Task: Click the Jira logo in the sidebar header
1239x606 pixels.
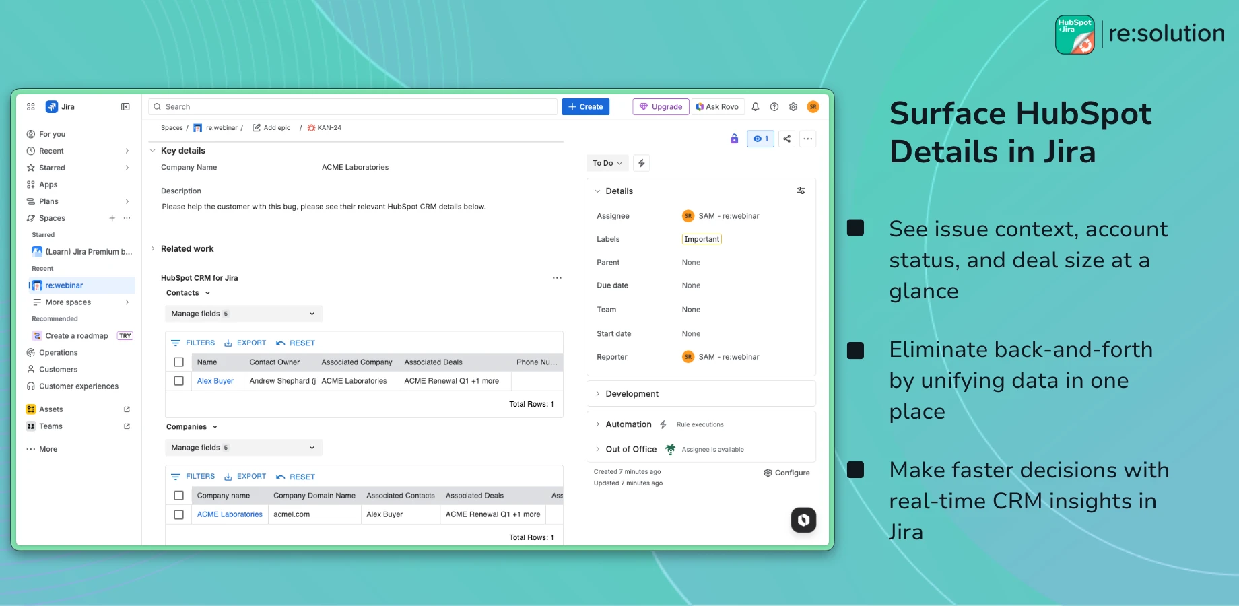Action: point(51,107)
